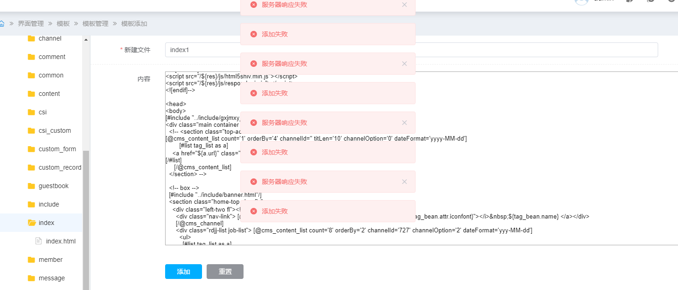Click the 模板添加 breadcrumb
This screenshot has height=290, width=678.
[134, 24]
